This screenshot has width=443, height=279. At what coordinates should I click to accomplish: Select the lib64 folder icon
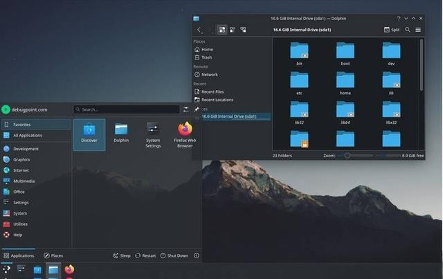point(345,109)
